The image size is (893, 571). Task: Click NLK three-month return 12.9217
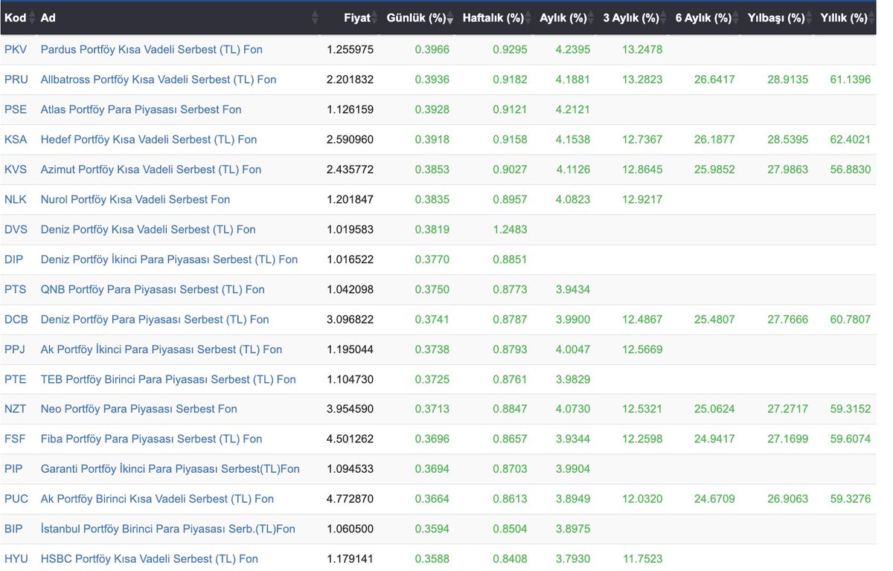click(x=642, y=199)
